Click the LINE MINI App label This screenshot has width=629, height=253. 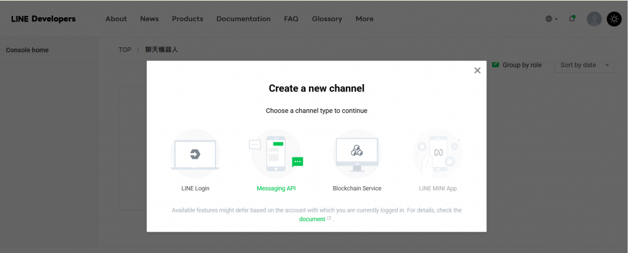click(437, 188)
